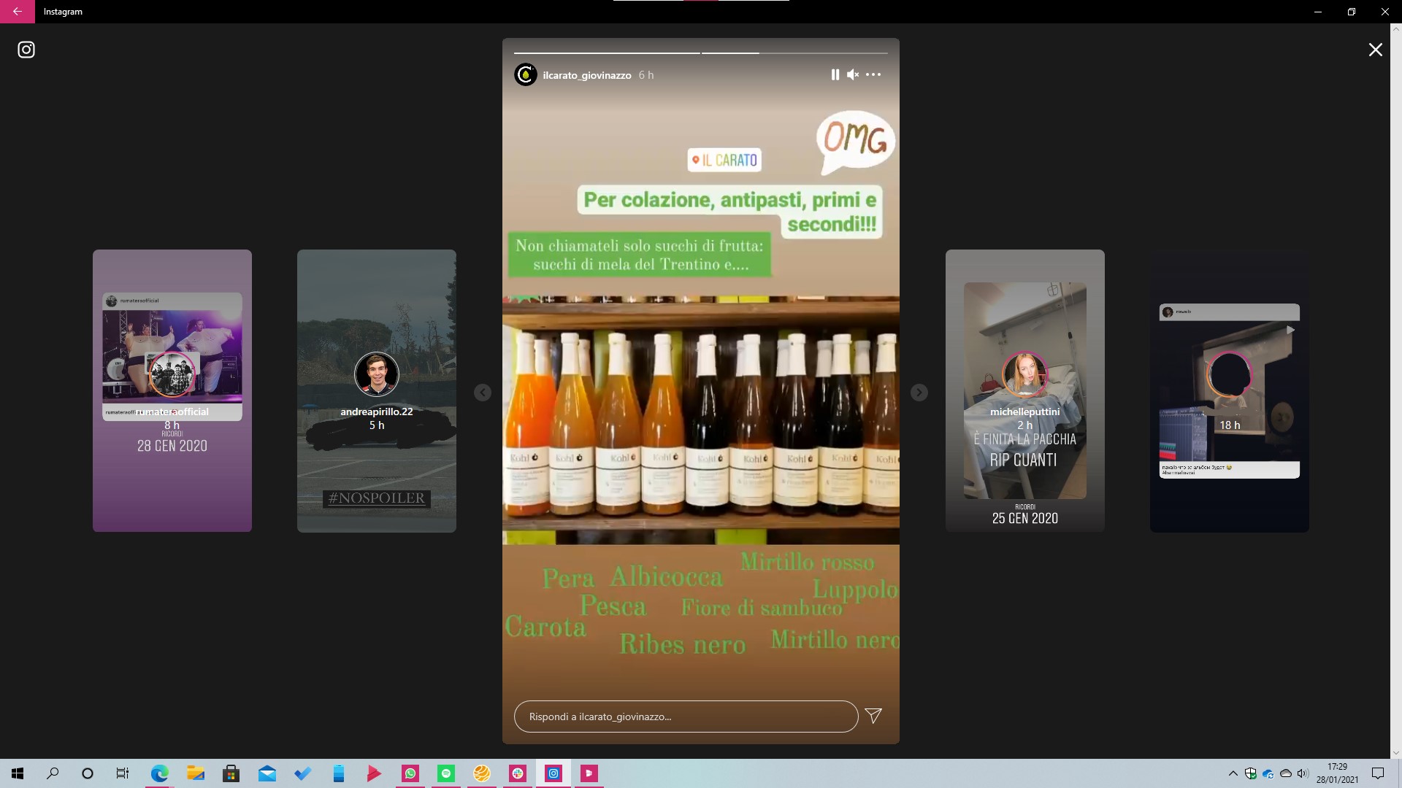Open File Explorer from taskbar
The height and width of the screenshot is (788, 1402).
click(195, 773)
